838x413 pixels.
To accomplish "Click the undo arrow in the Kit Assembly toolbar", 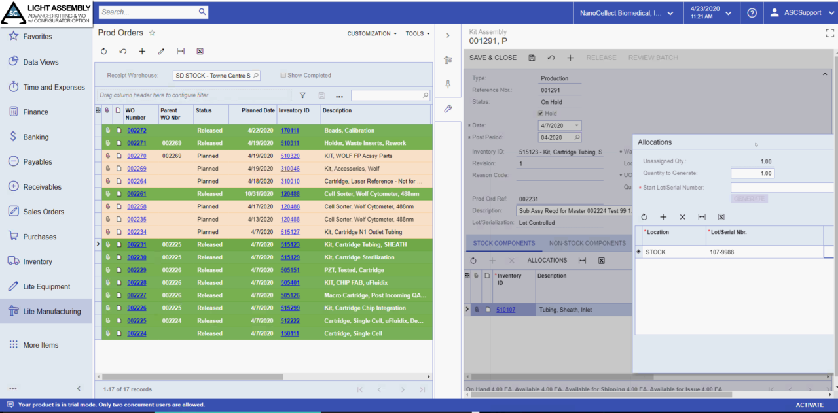I will click(551, 58).
